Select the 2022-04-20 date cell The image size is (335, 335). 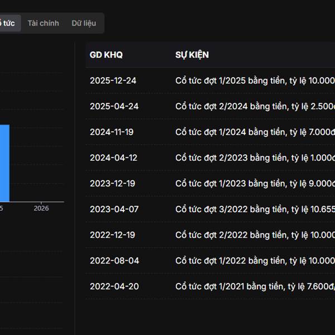click(x=114, y=286)
